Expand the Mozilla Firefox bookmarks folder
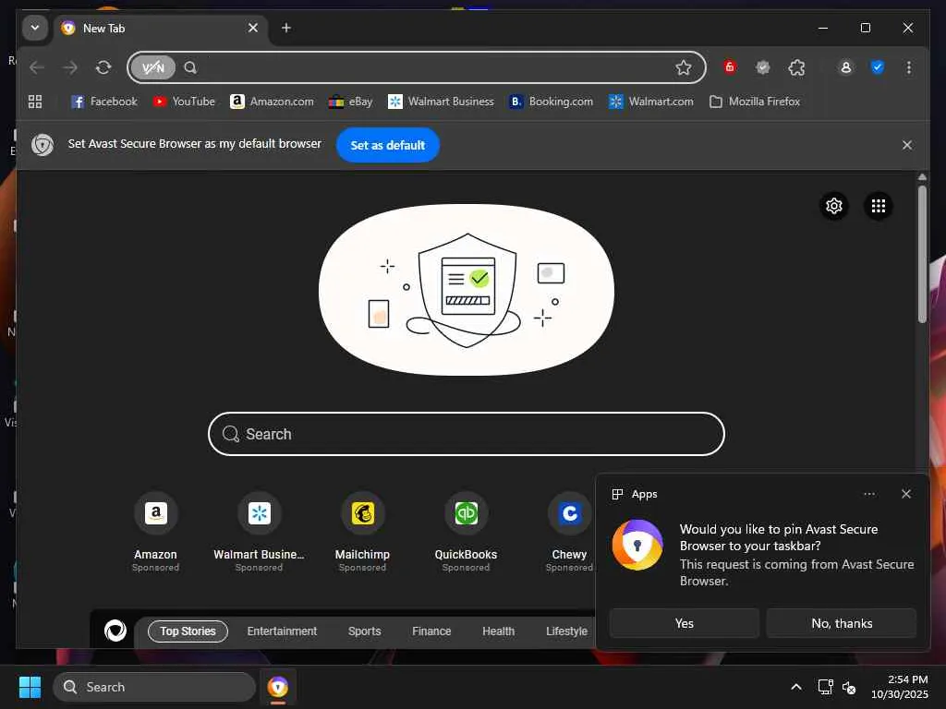Image resolution: width=946 pixels, height=709 pixels. tap(755, 102)
